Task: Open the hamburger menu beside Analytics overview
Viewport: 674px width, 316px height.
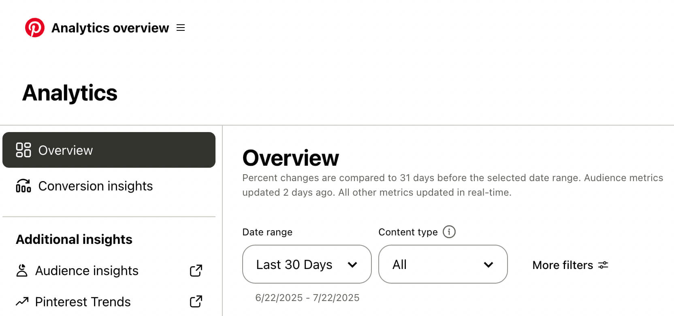Action: click(181, 28)
